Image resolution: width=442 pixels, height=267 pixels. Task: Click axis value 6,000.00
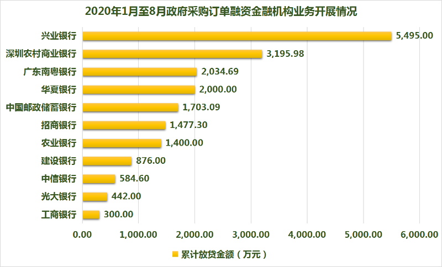[419, 234]
